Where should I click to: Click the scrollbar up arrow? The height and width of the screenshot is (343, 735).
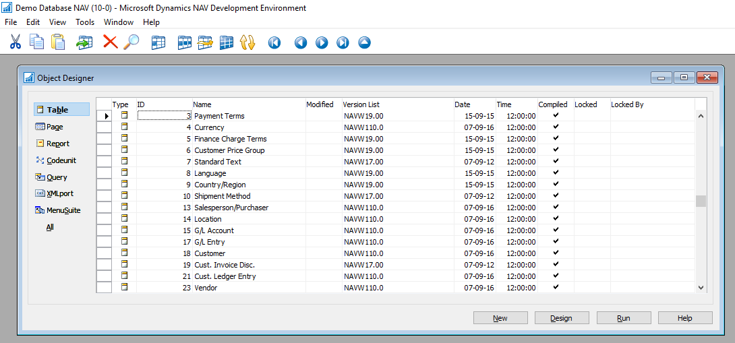click(x=701, y=115)
